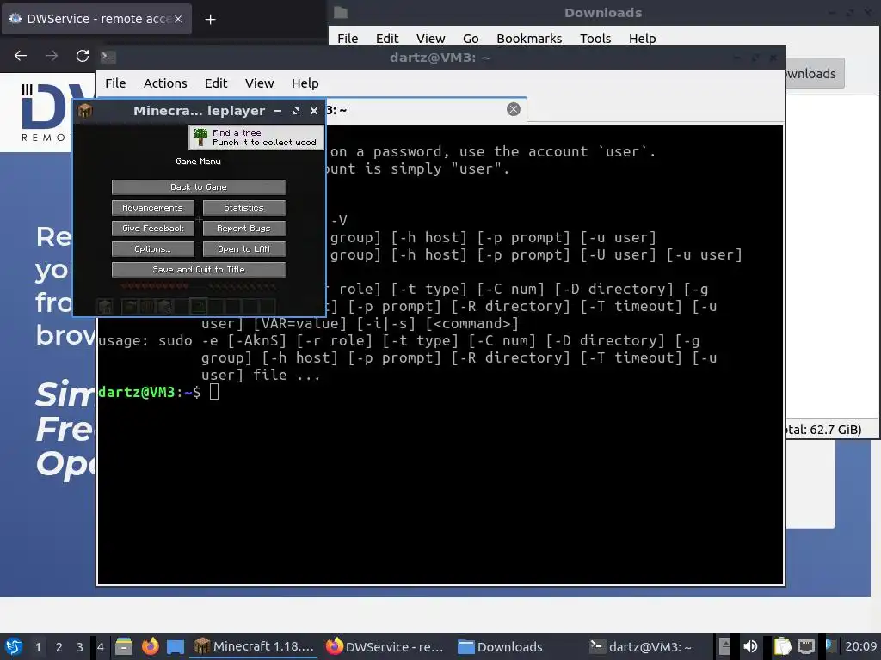Screen dimensions: 881x660
Task: Switch to Downloads taskbar entry
Action: [x=500, y=646]
